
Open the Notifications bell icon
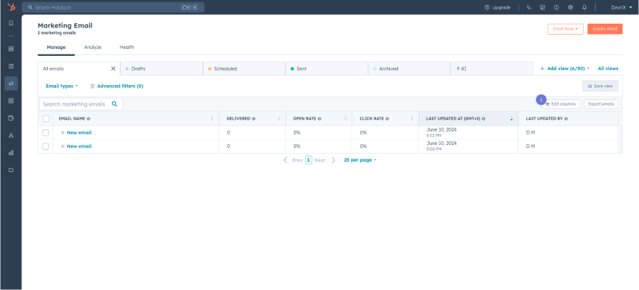[x=584, y=7]
